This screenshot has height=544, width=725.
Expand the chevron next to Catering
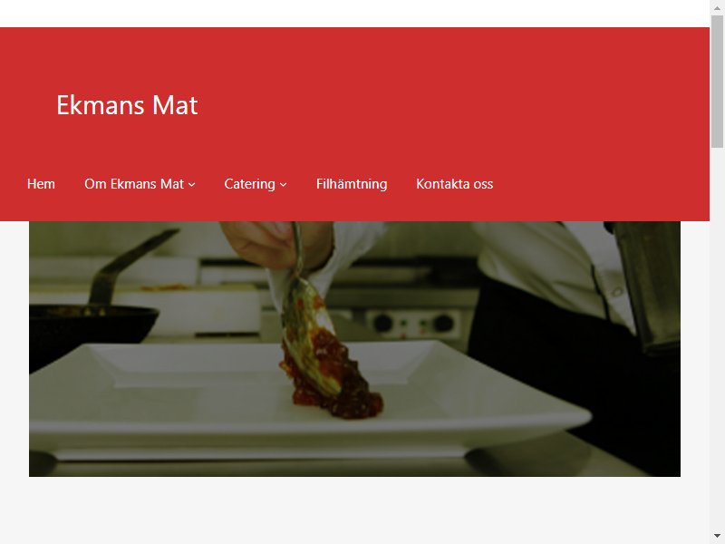pos(284,185)
